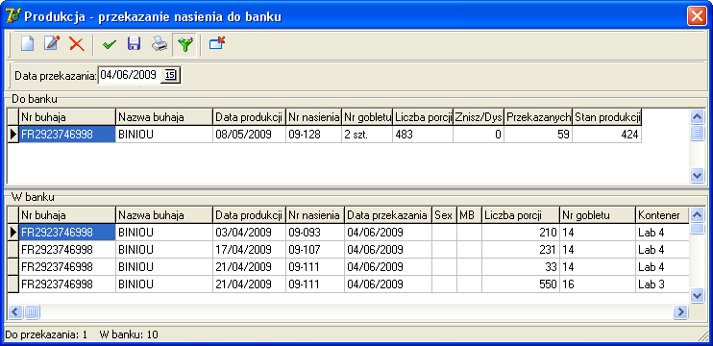Click the Nr gobletu header in Do banku
This screenshot has width=713, height=346.
[x=367, y=117]
